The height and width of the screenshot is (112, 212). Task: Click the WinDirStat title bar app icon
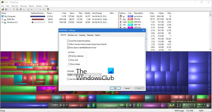[2, 2]
